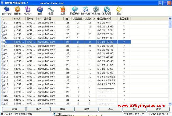Open the 设置 settings wrench
This screenshot has height=116, width=172.
tap(51, 10)
